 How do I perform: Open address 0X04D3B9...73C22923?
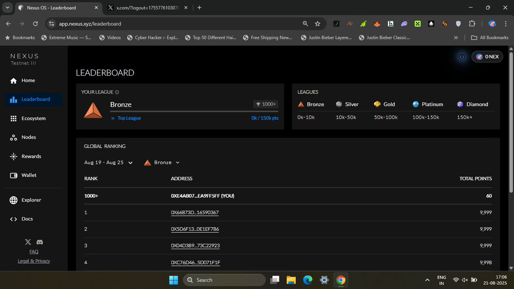pos(195,246)
